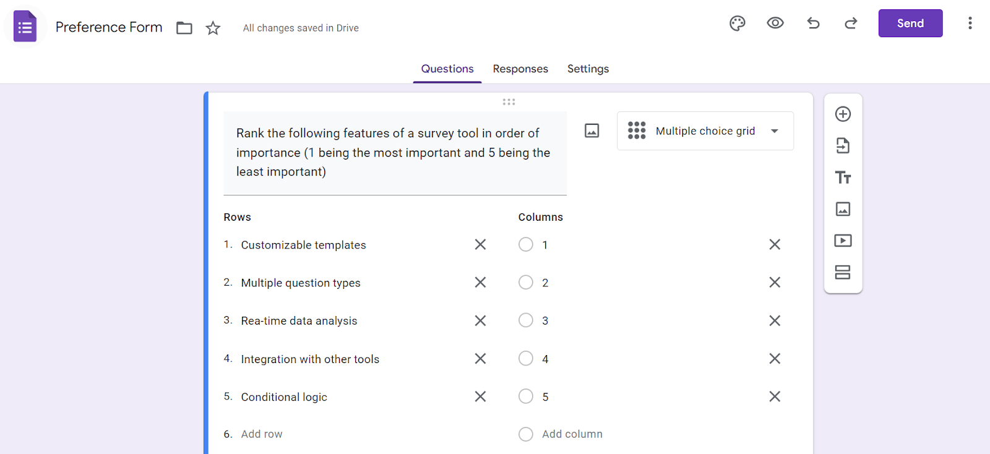The width and height of the screenshot is (990, 454).
Task: Click the All changes saved in Drive status
Action: click(301, 28)
